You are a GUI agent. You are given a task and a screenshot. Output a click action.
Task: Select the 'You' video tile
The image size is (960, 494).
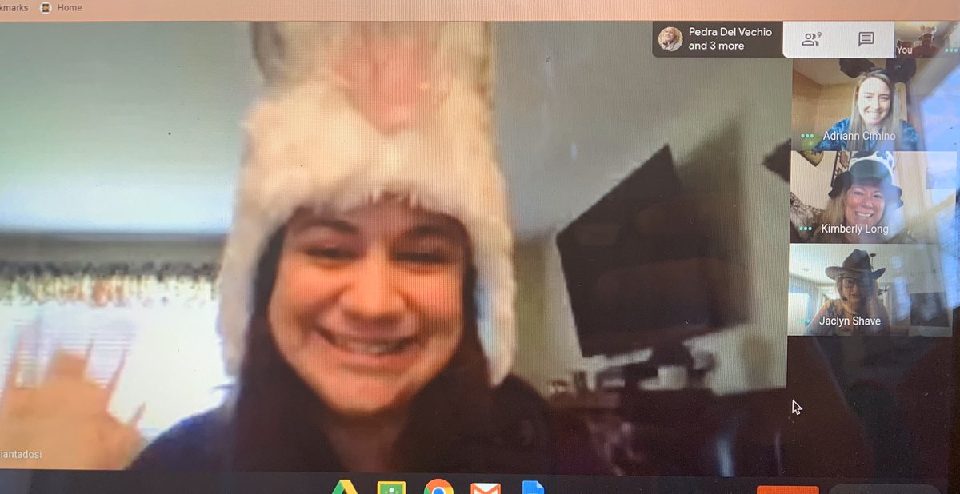point(928,40)
